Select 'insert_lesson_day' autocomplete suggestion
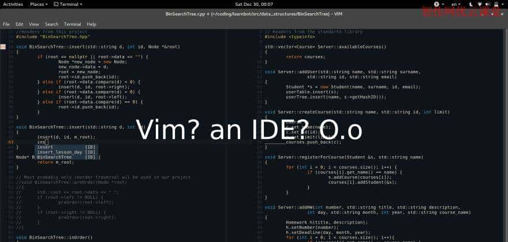 point(60,152)
